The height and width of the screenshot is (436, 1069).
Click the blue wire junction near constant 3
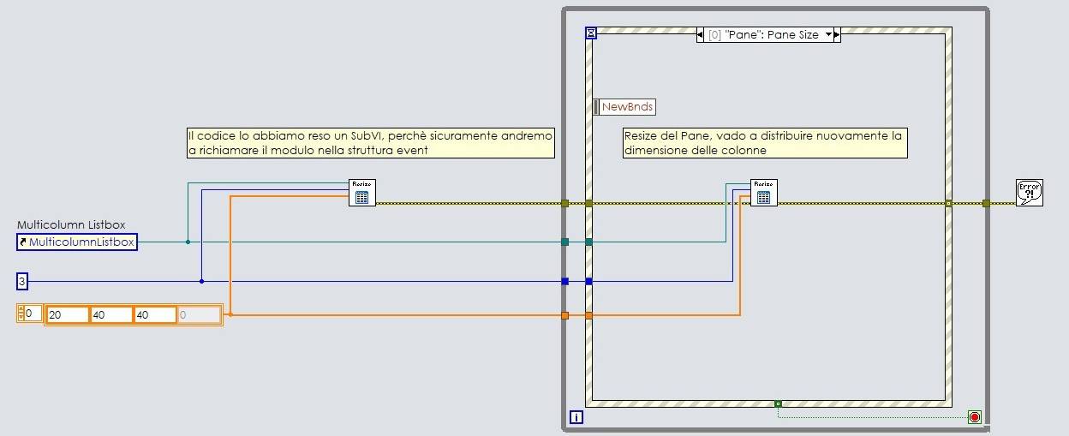(x=201, y=281)
